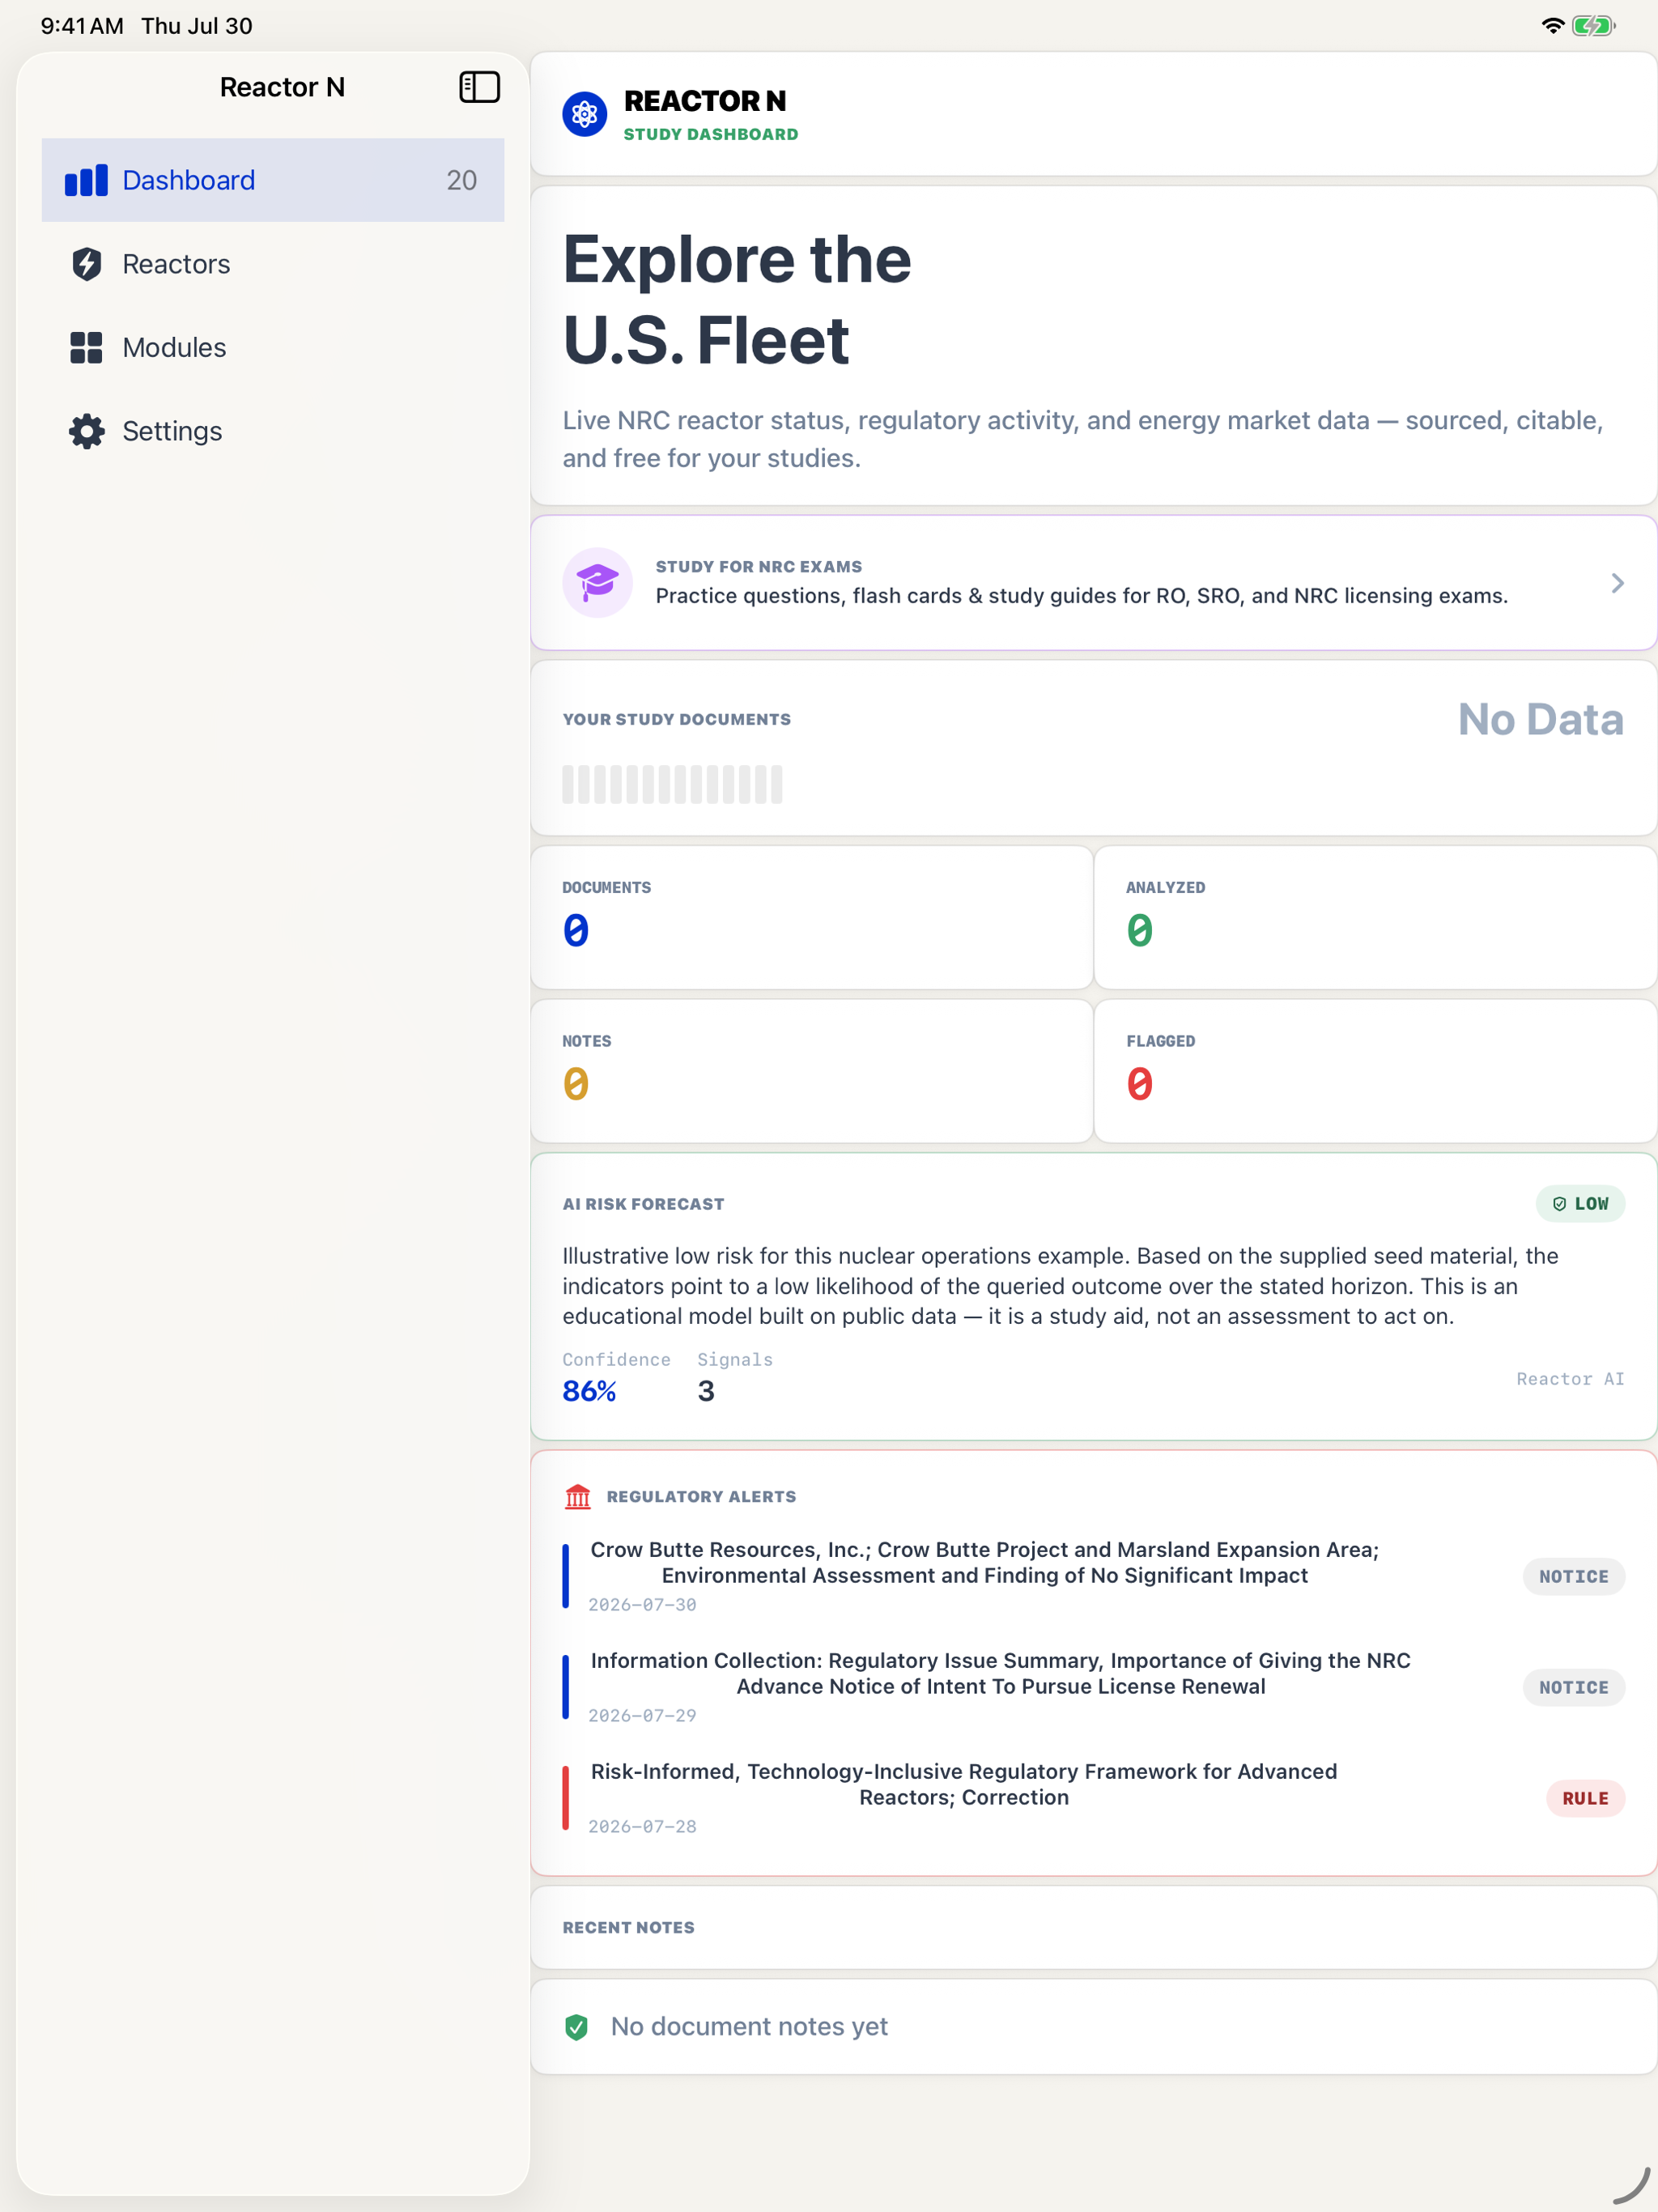Click the green shield checkmark icon
Image resolution: width=1658 pixels, height=2212 pixels.
[x=576, y=2026]
